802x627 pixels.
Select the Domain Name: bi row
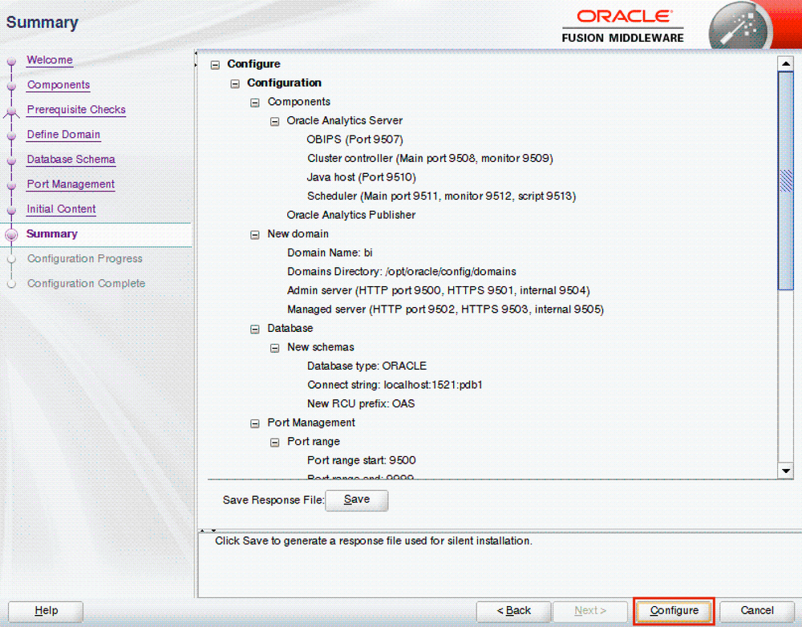tap(330, 253)
